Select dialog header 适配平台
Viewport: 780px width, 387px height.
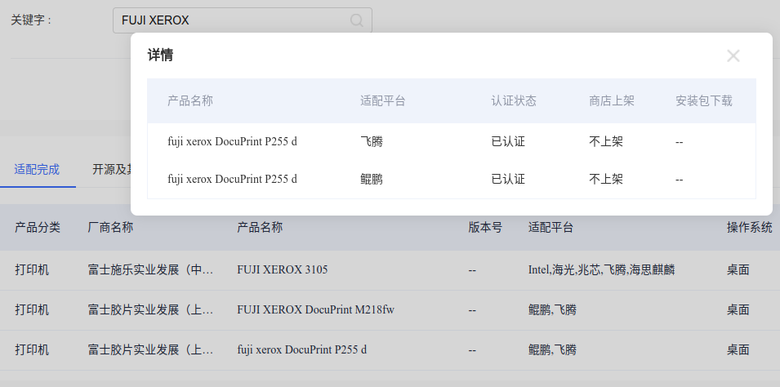pyautogui.click(x=383, y=101)
